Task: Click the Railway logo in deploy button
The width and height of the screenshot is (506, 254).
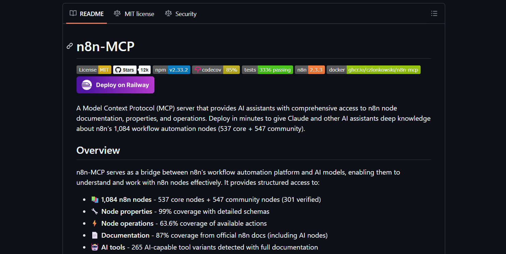Action: click(x=87, y=85)
